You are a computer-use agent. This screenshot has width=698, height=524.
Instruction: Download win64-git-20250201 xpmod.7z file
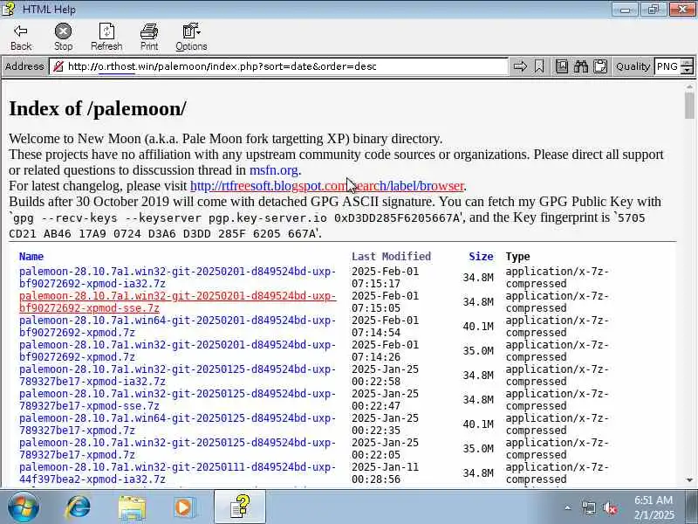pyautogui.click(x=177, y=326)
